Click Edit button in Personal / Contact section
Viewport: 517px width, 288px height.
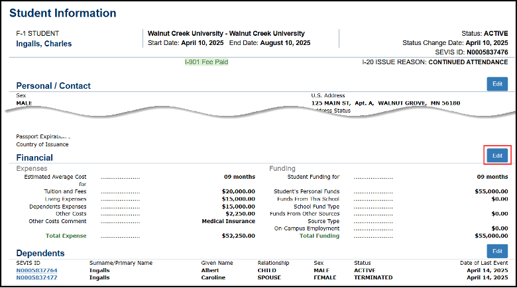pos(497,84)
